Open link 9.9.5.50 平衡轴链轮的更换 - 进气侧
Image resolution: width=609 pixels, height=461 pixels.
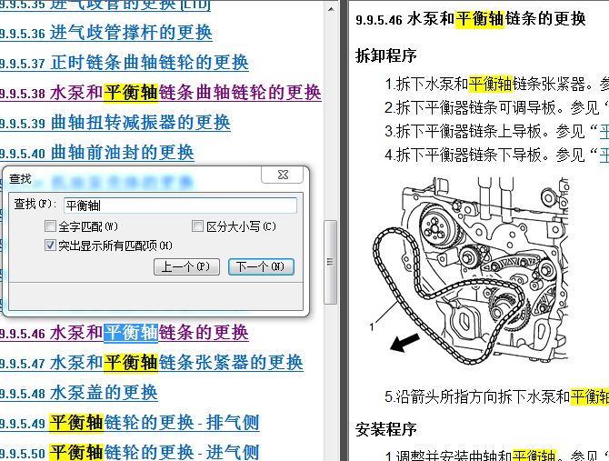[130, 453]
